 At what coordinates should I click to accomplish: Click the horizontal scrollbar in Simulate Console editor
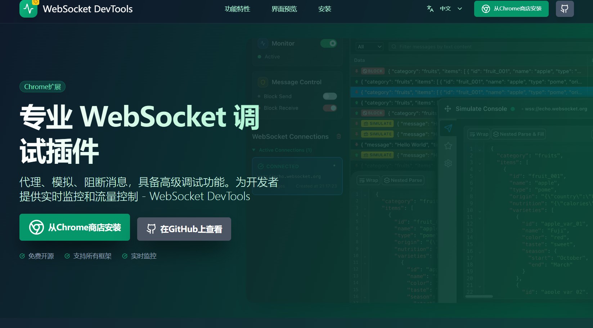[479, 296]
